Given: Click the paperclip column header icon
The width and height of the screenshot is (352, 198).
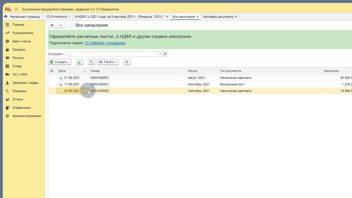Looking at the screenshot, I should tap(52, 71).
